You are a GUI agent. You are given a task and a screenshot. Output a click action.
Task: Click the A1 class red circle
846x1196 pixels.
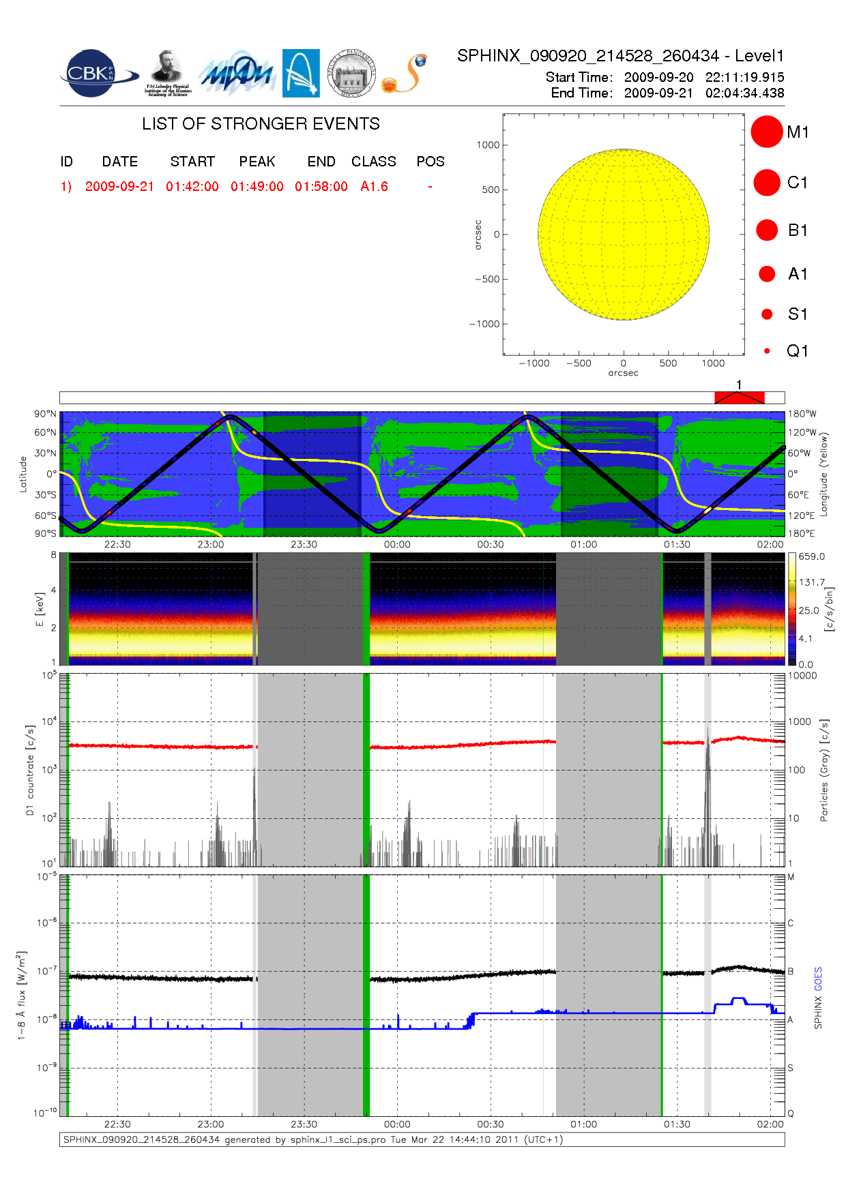tap(766, 274)
